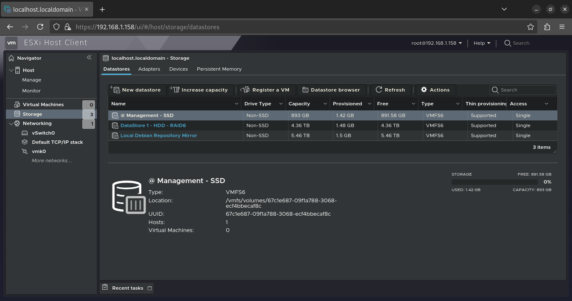
Task: Click the Default TCP/IP stack icon
Action: 25,142
